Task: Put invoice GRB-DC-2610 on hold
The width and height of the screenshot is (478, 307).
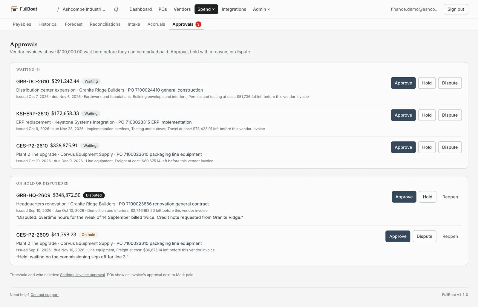Action: click(427, 83)
